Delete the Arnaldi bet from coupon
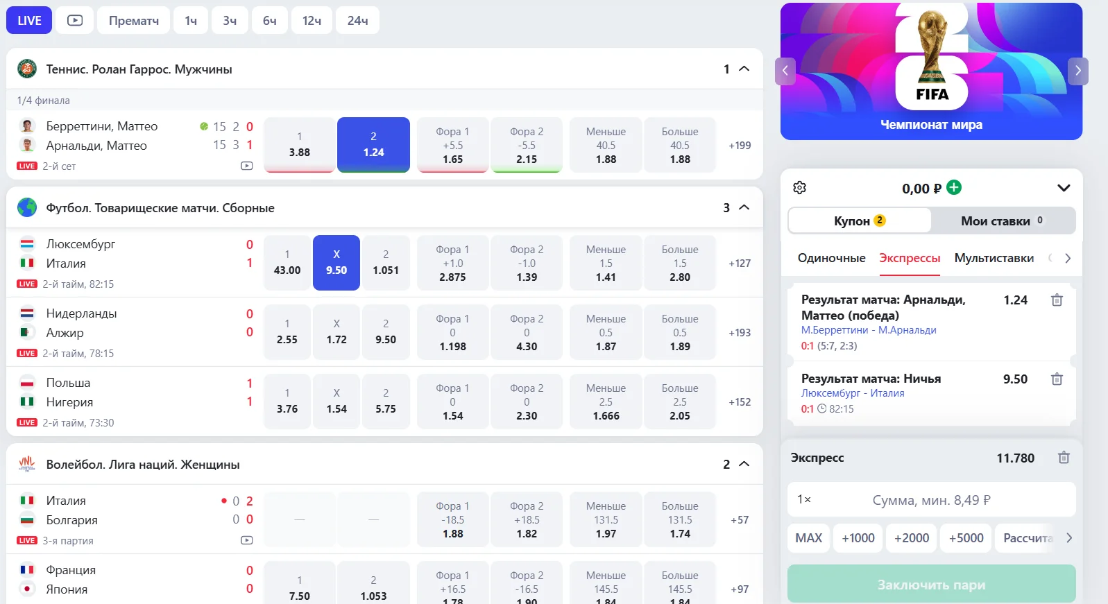Image resolution: width=1108 pixels, height=604 pixels. 1057,300
